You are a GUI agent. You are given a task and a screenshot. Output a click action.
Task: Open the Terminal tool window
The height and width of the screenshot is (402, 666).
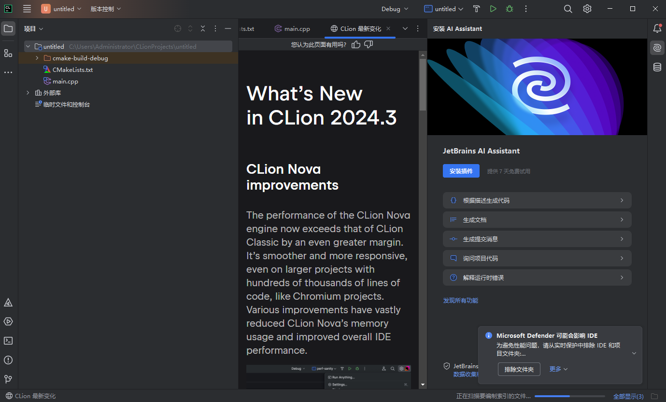pos(8,341)
